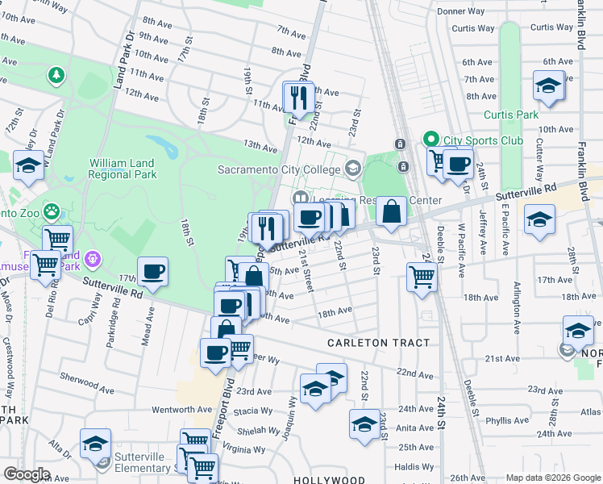Open the Google logo link
Viewport: 603px width, 484px height.
27,474
